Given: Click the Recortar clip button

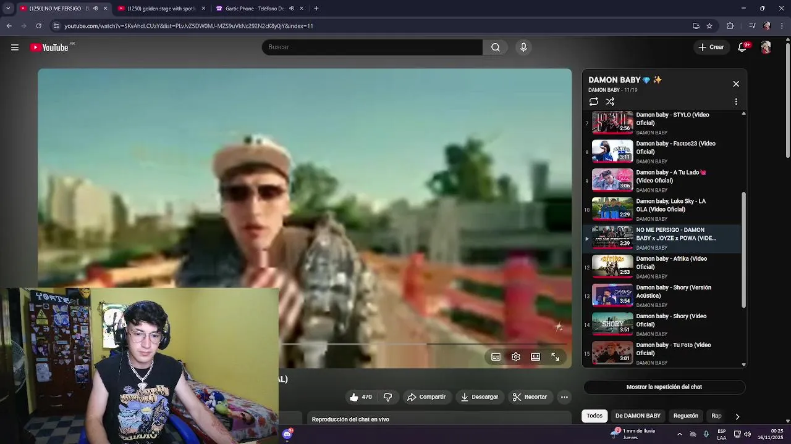Looking at the screenshot, I should pyautogui.click(x=530, y=397).
